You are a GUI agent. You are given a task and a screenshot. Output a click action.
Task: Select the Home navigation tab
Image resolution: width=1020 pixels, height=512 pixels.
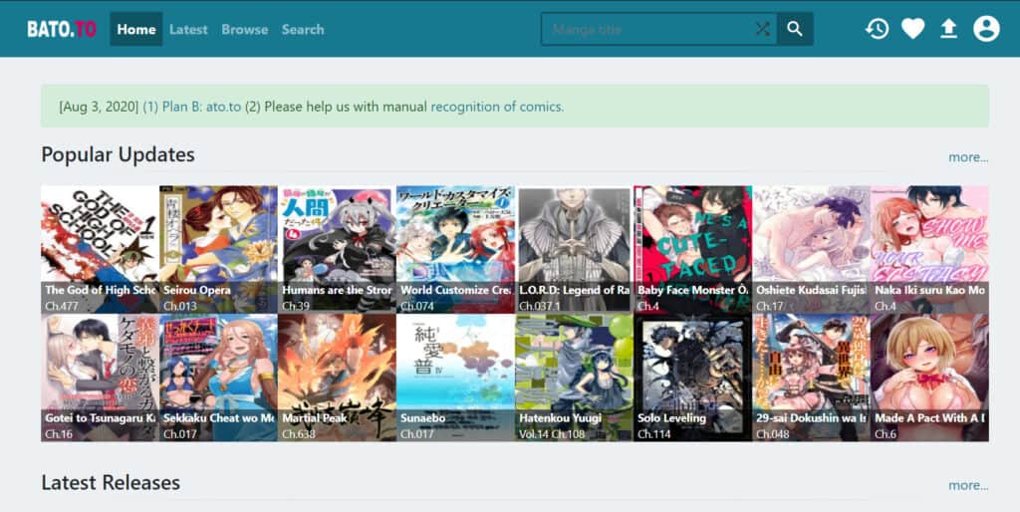[x=136, y=29]
